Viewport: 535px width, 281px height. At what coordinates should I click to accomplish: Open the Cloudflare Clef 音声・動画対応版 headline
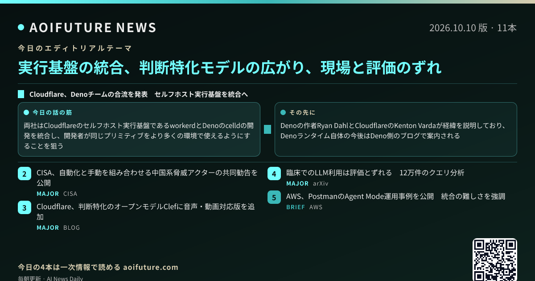[x=145, y=212]
